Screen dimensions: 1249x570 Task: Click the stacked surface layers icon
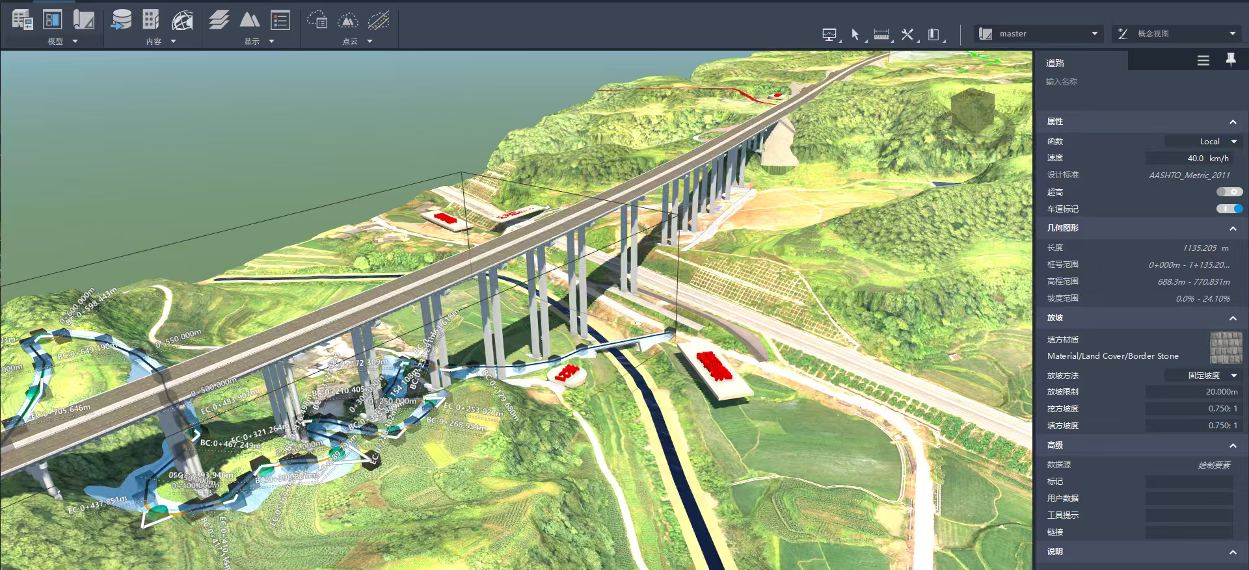pyautogui.click(x=219, y=20)
